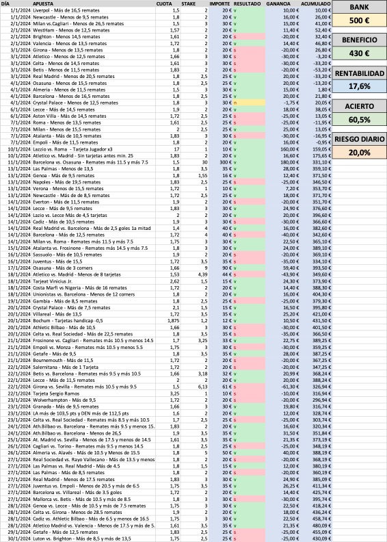
Task: Select 'Luton vs. Brighton - Más de 8,5' cell
Action: point(94,539)
